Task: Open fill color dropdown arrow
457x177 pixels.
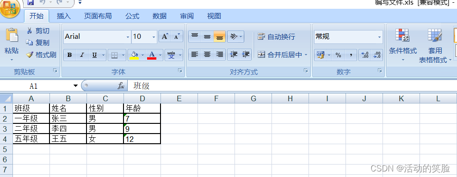Action: click(142, 55)
